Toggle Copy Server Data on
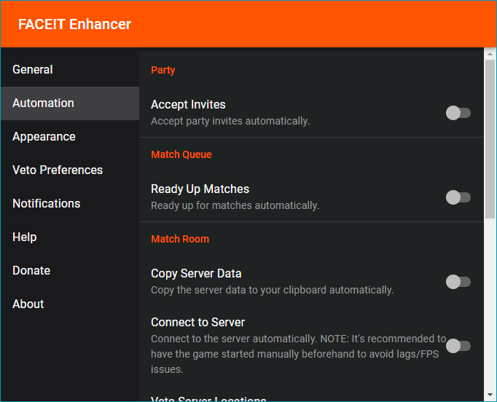Screen dimensions: 497x402 (x=458, y=282)
